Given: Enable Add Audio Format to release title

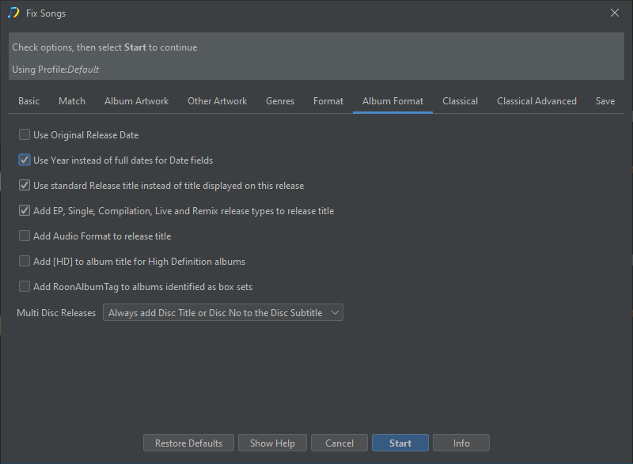Looking at the screenshot, I should pyautogui.click(x=25, y=236).
